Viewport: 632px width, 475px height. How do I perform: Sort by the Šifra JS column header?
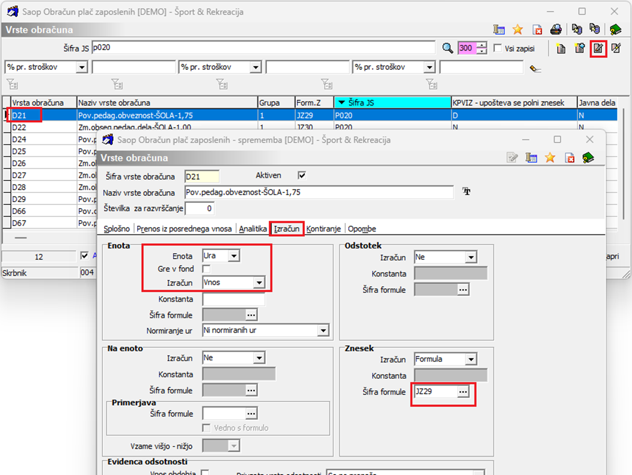click(393, 103)
